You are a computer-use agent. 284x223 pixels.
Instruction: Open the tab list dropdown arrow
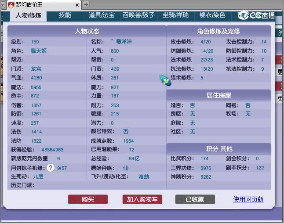3,5
